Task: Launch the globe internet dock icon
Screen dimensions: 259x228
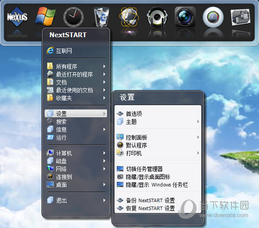Action: (x=129, y=17)
